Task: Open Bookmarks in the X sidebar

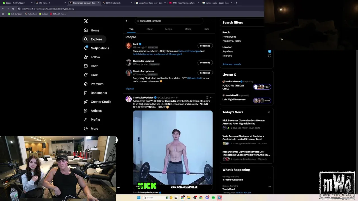Action: 95,93
